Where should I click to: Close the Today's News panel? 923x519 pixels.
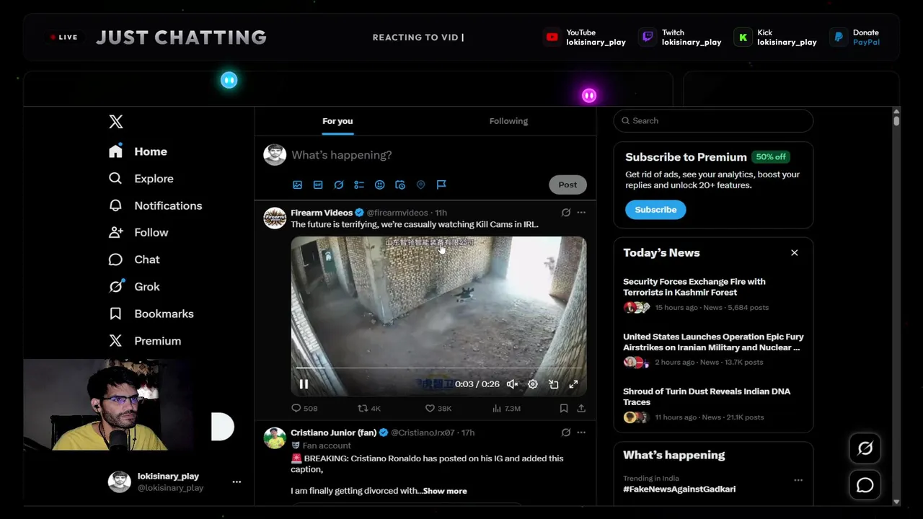click(795, 253)
